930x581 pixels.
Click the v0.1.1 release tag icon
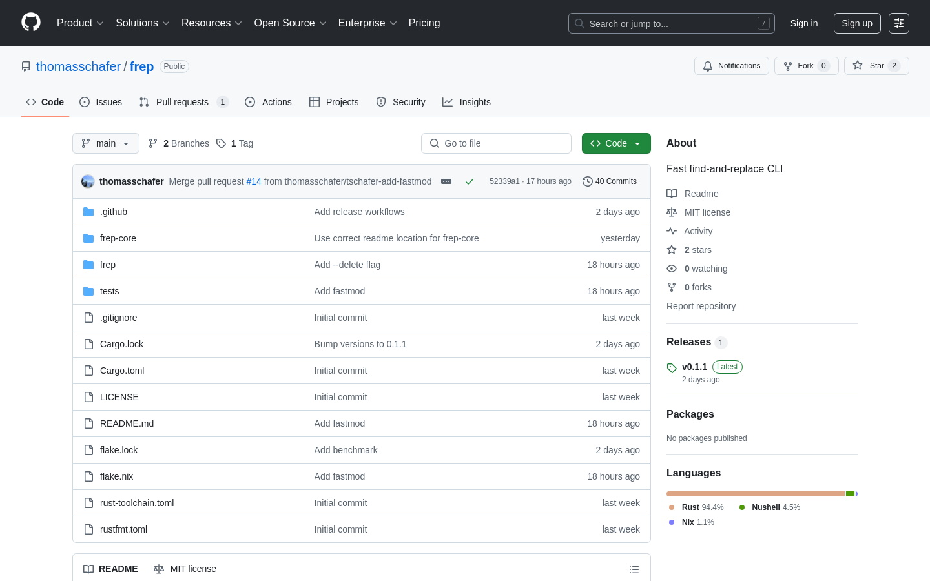coord(672,368)
